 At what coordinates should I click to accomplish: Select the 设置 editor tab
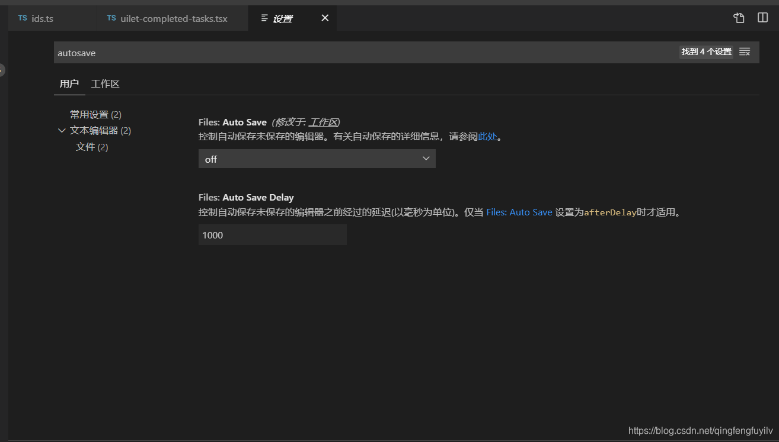[293, 18]
